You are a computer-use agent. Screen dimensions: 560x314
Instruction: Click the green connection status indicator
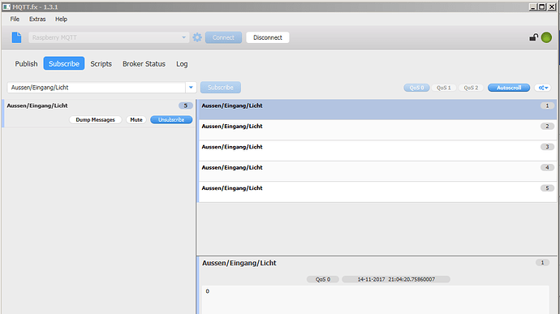[x=546, y=37]
